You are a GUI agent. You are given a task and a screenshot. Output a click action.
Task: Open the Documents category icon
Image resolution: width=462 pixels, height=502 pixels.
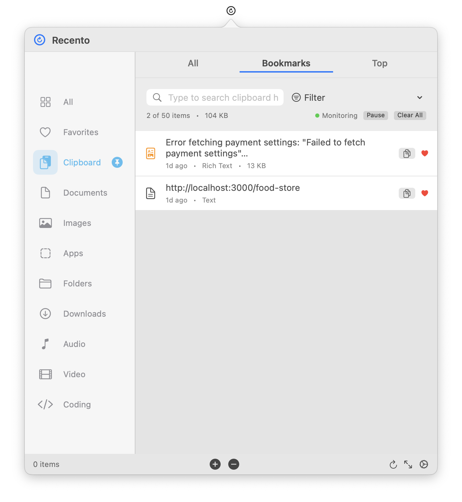tap(45, 193)
